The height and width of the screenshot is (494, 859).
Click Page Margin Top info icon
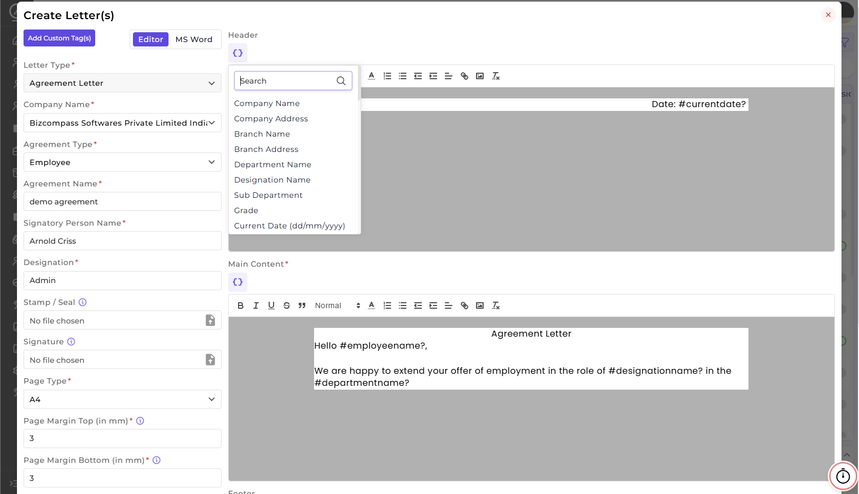[140, 421]
